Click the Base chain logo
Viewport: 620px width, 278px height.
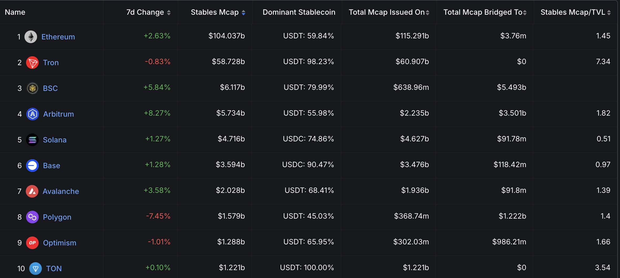pyautogui.click(x=32, y=165)
